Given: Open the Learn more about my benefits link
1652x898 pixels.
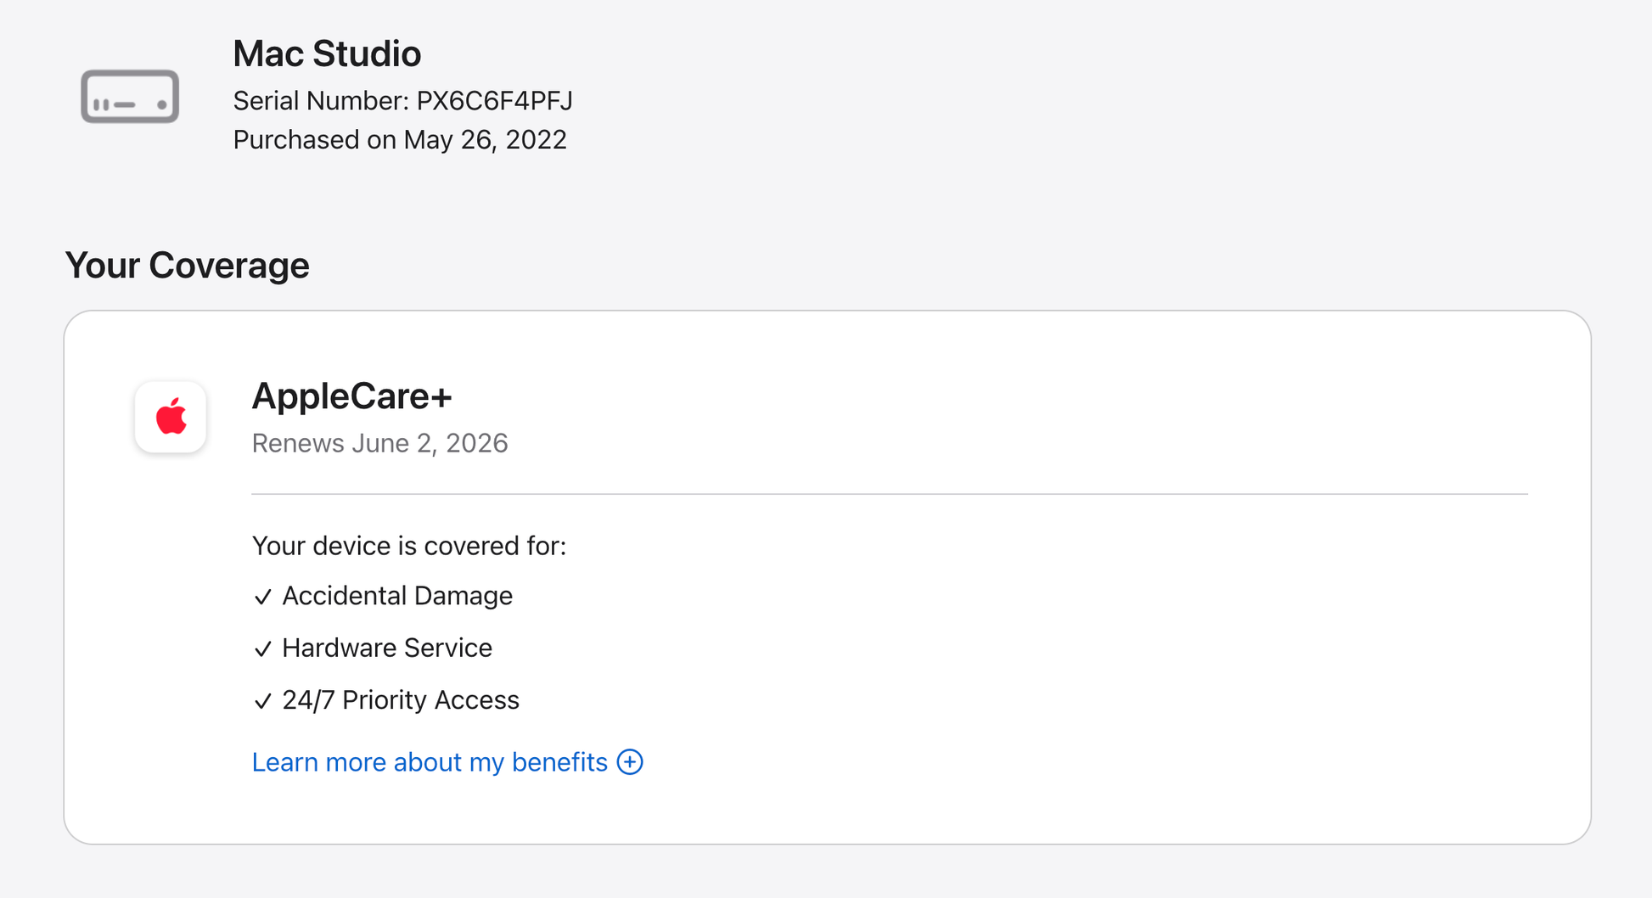Looking at the screenshot, I should pos(430,762).
